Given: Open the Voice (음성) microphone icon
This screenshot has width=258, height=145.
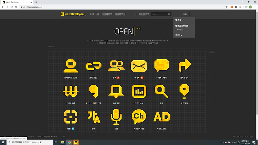Looking at the screenshot, I should pyautogui.click(x=116, y=117).
